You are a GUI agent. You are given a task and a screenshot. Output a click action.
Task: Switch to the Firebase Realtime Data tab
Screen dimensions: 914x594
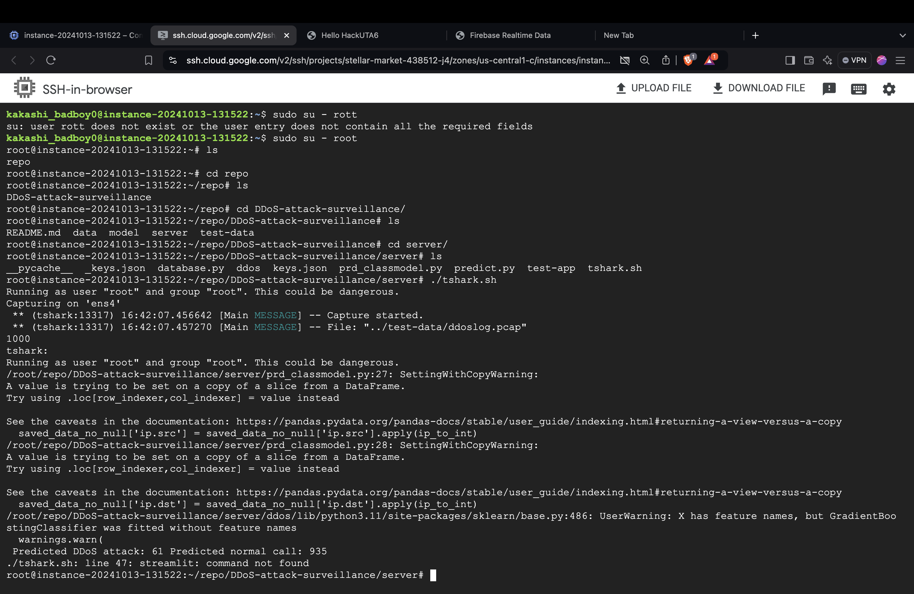tap(510, 35)
